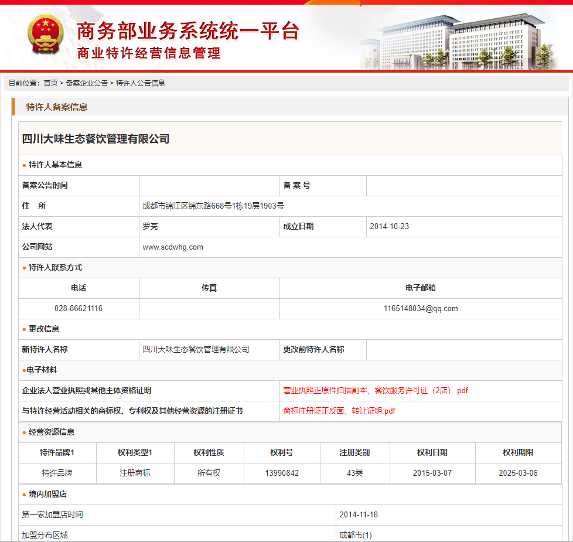Click the 电子材料 section title

coord(42,370)
